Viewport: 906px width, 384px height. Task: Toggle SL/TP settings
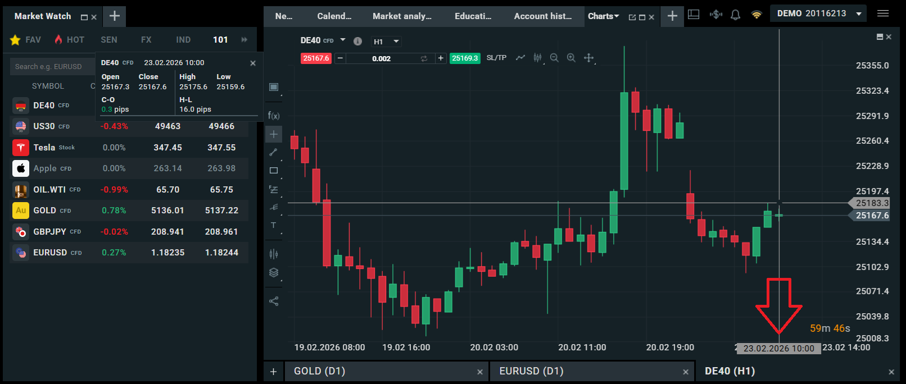tap(496, 57)
